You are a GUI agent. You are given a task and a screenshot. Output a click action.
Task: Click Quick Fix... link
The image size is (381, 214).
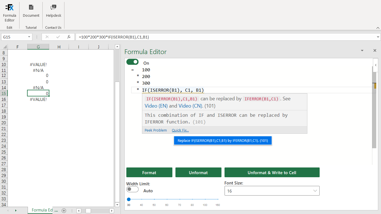click(180, 130)
